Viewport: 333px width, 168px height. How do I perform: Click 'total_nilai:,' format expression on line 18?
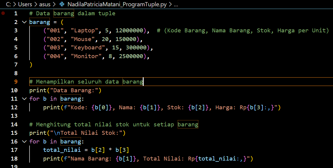point(221,158)
